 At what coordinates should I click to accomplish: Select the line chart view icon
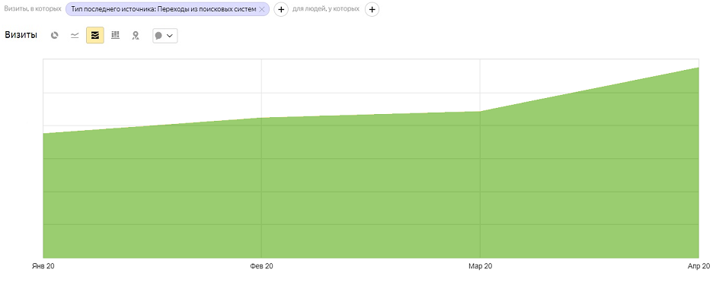(x=75, y=35)
